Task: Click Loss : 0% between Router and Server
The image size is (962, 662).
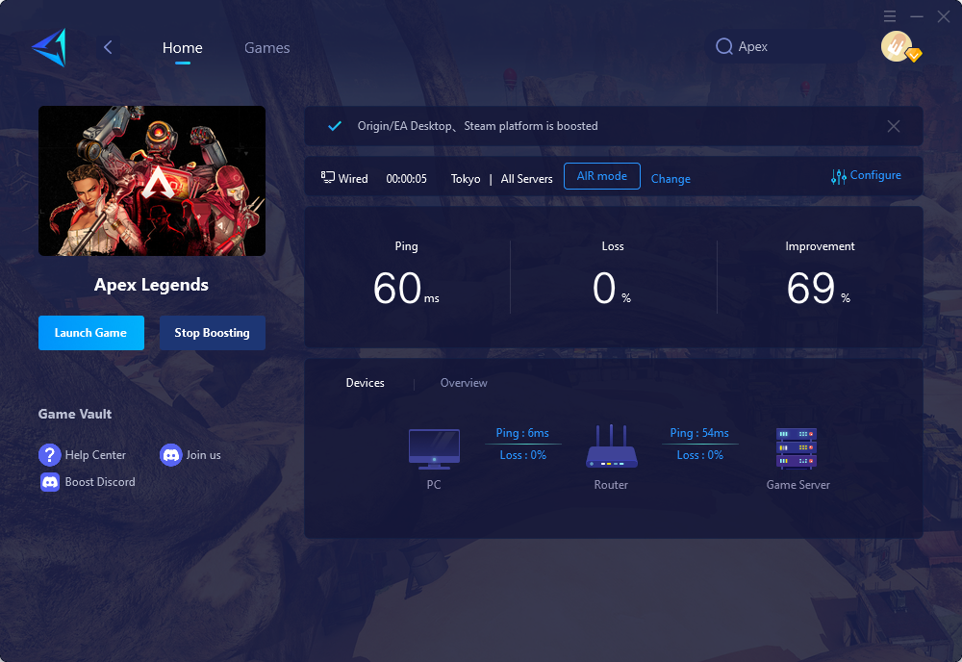Action: click(x=700, y=454)
